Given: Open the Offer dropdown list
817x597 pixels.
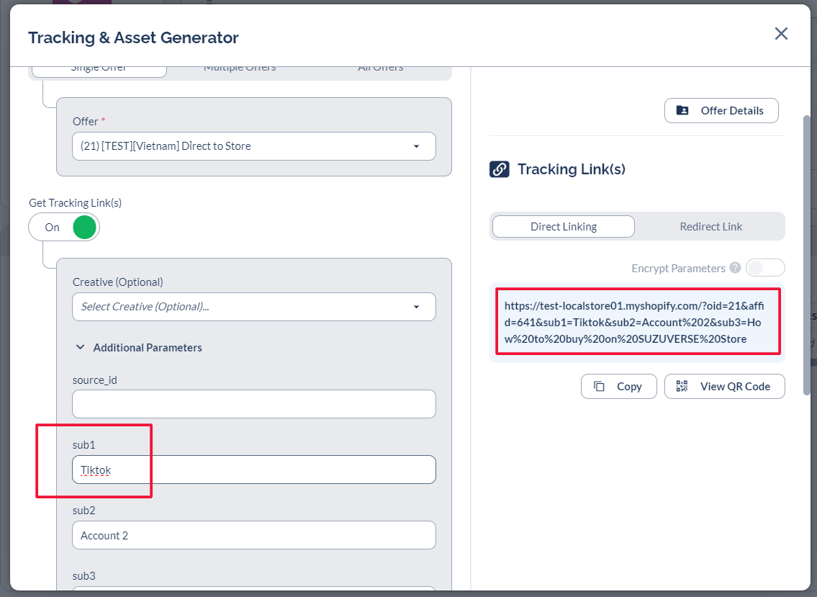Looking at the screenshot, I should [x=254, y=146].
